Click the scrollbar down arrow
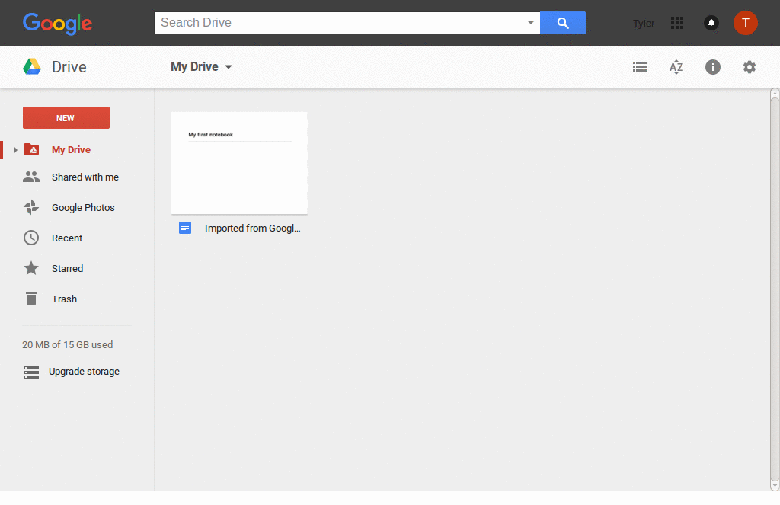The image size is (780, 505). pyautogui.click(x=775, y=486)
